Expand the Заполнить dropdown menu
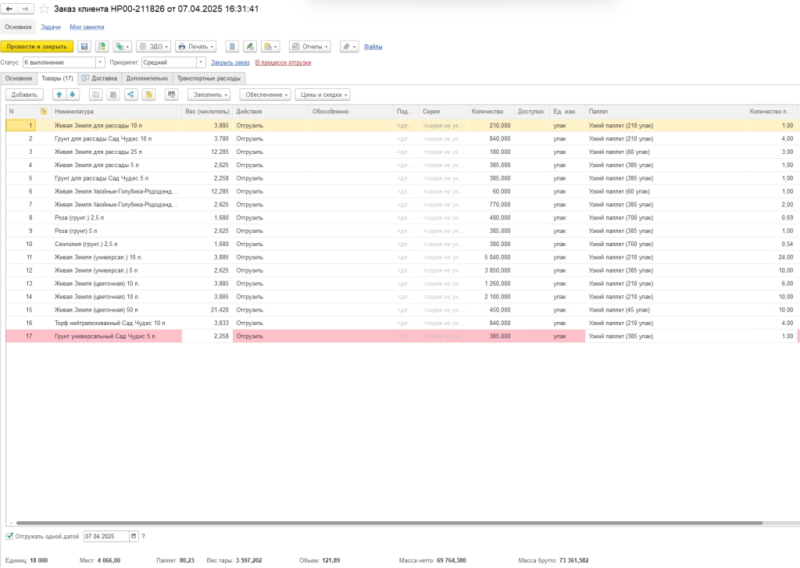 pyautogui.click(x=210, y=95)
